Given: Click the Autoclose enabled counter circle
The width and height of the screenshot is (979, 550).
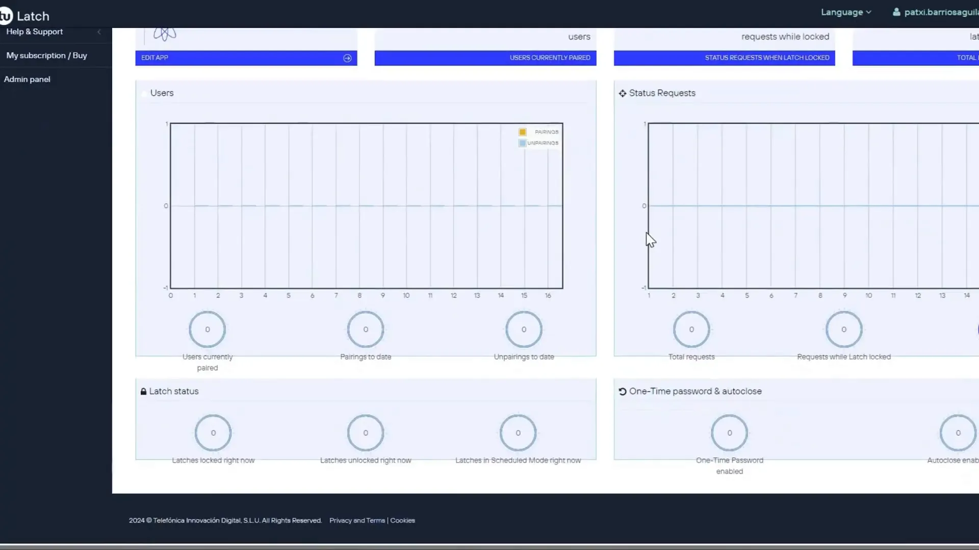Looking at the screenshot, I should [x=958, y=433].
